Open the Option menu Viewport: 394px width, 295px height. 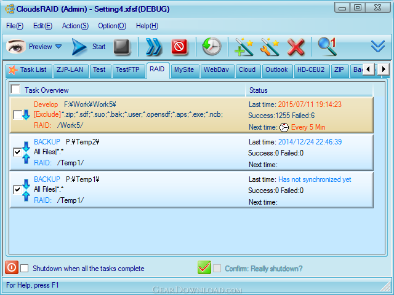pyautogui.click(x=112, y=26)
